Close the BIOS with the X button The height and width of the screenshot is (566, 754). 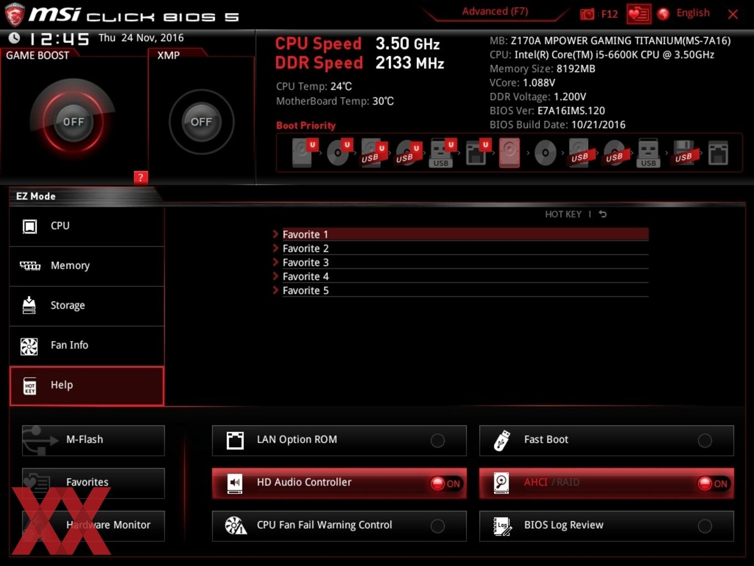click(733, 14)
